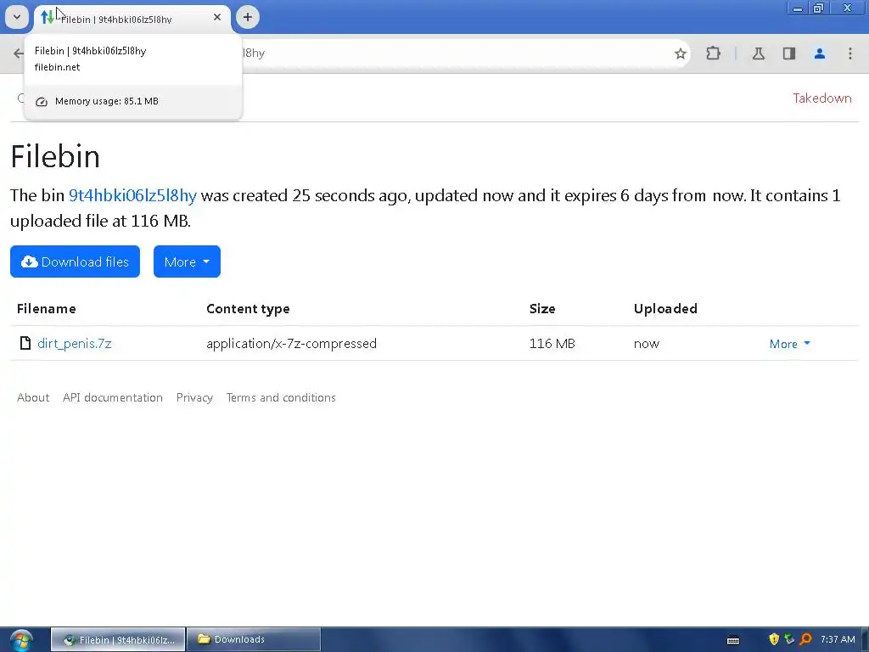Viewport: 869px width, 652px height.
Task: Click the Download files button
Action: click(x=75, y=261)
